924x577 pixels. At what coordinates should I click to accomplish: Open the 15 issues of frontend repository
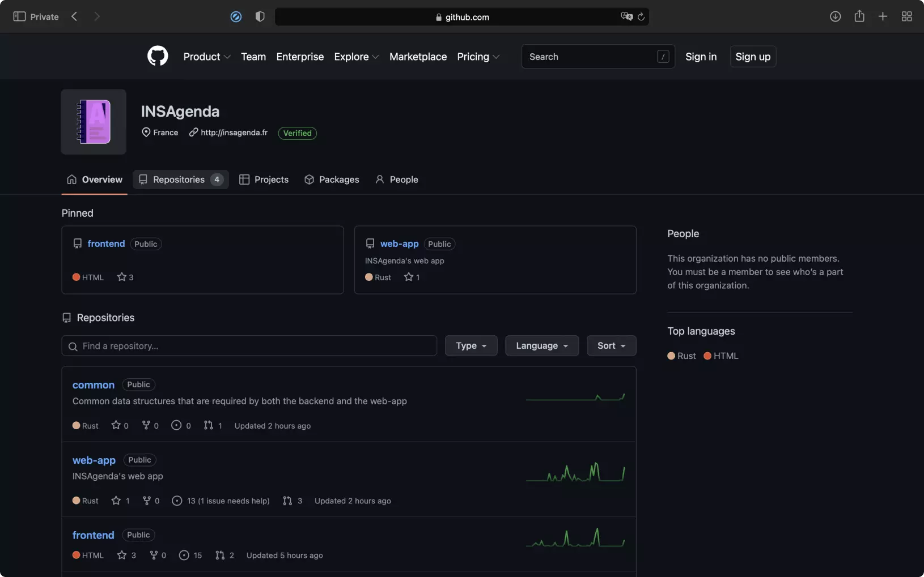tap(190, 555)
